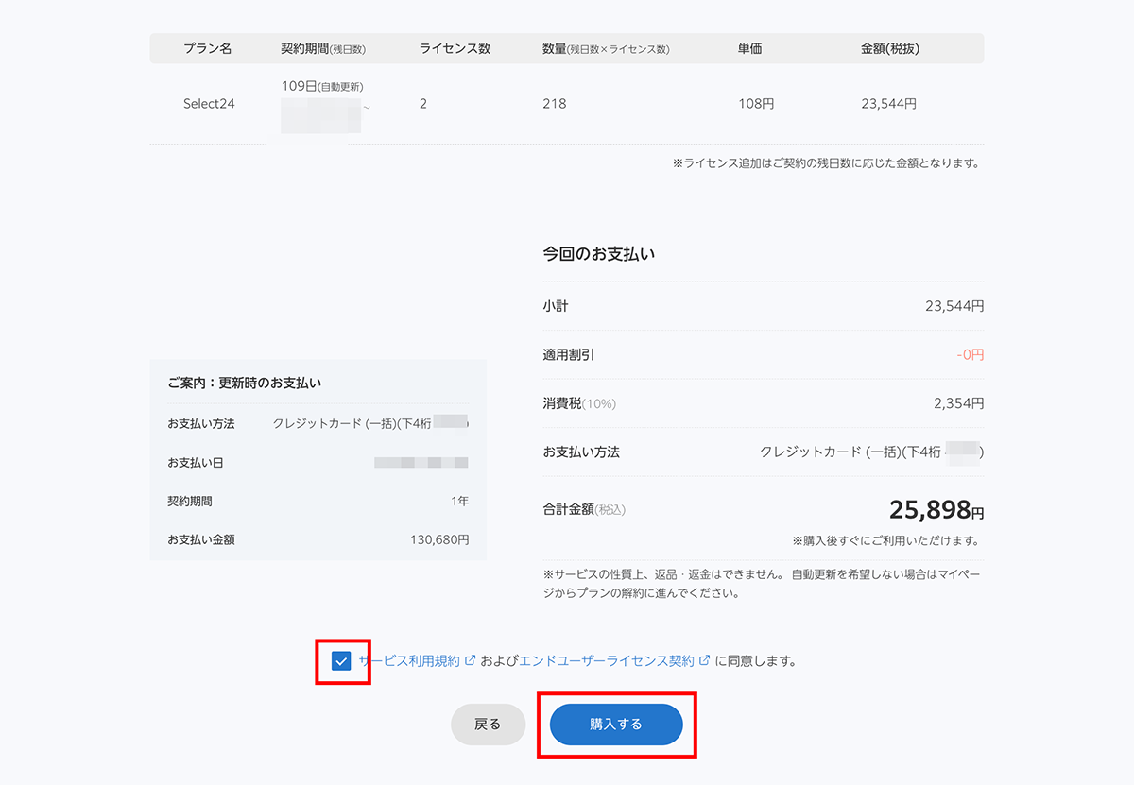Click the 金額(税抜) column header

click(890, 48)
